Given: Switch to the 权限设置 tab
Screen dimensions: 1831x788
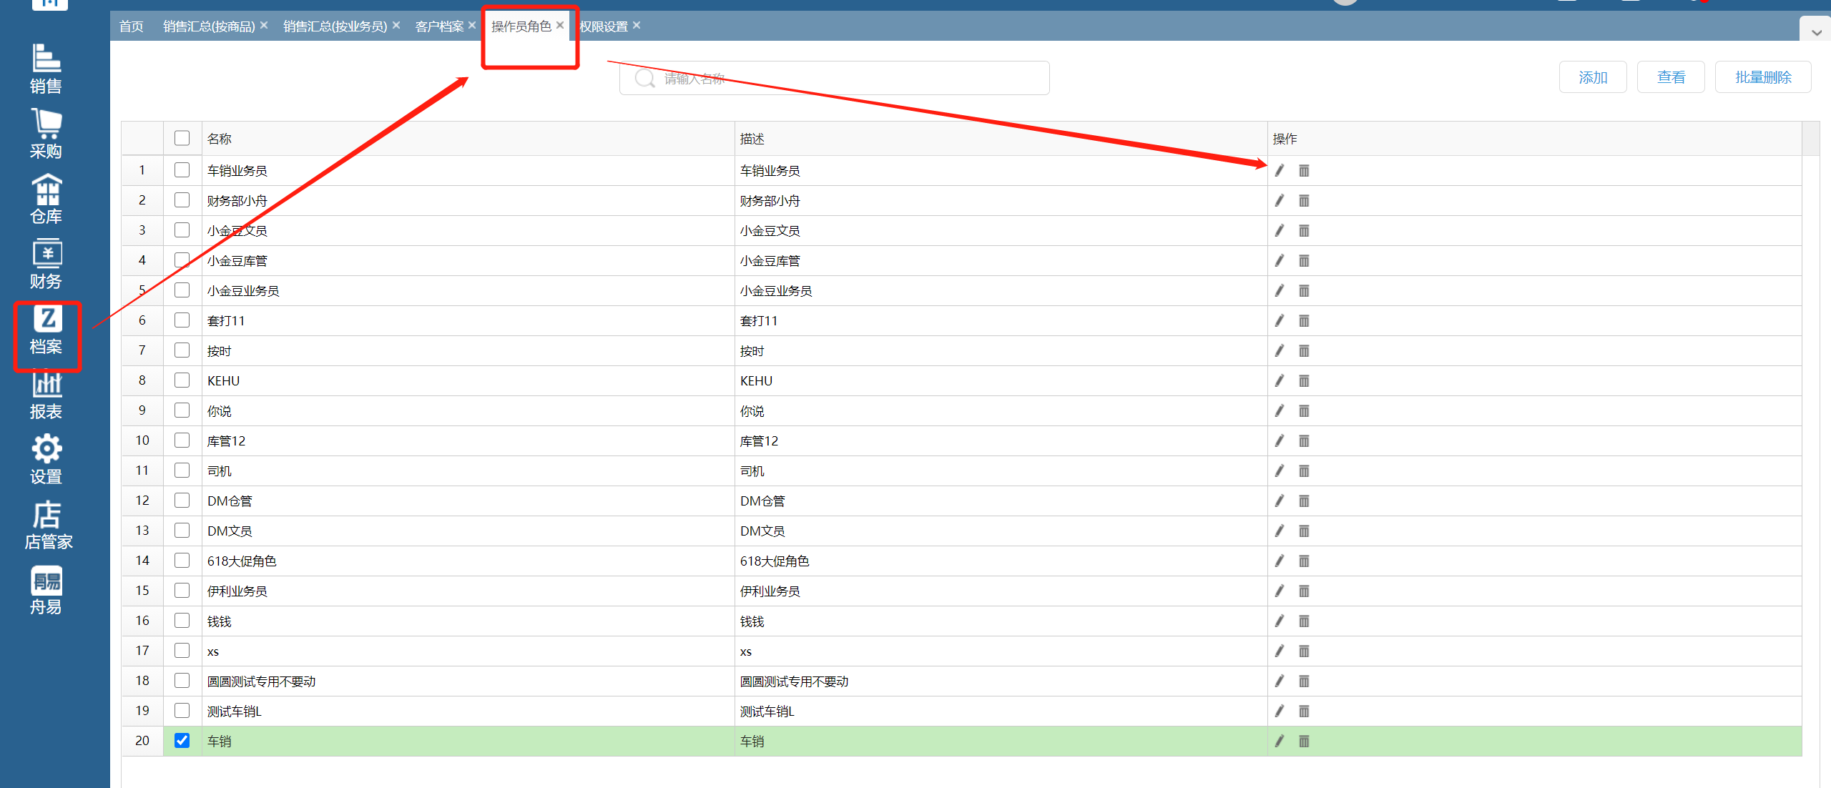Looking at the screenshot, I should (604, 26).
